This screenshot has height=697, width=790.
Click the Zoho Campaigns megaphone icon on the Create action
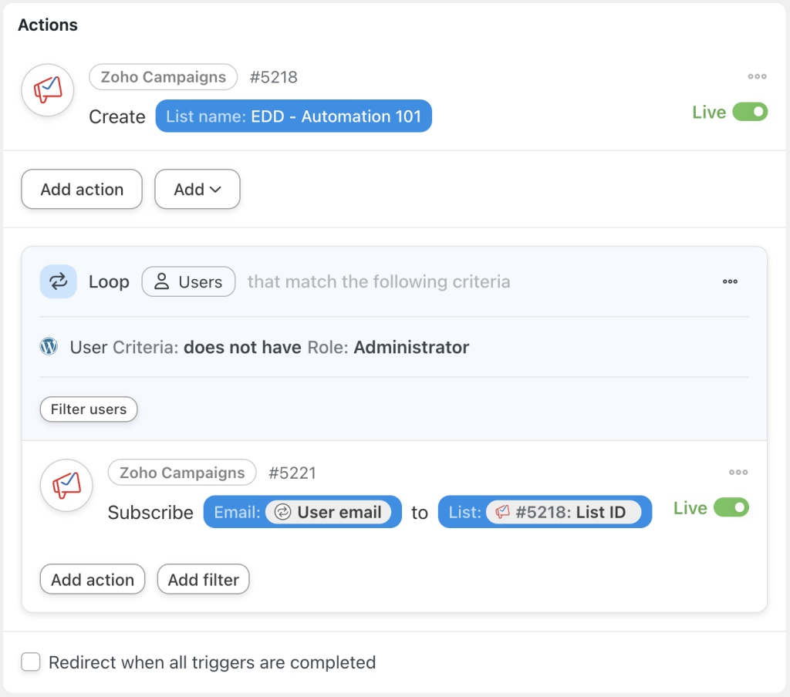(x=47, y=89)
